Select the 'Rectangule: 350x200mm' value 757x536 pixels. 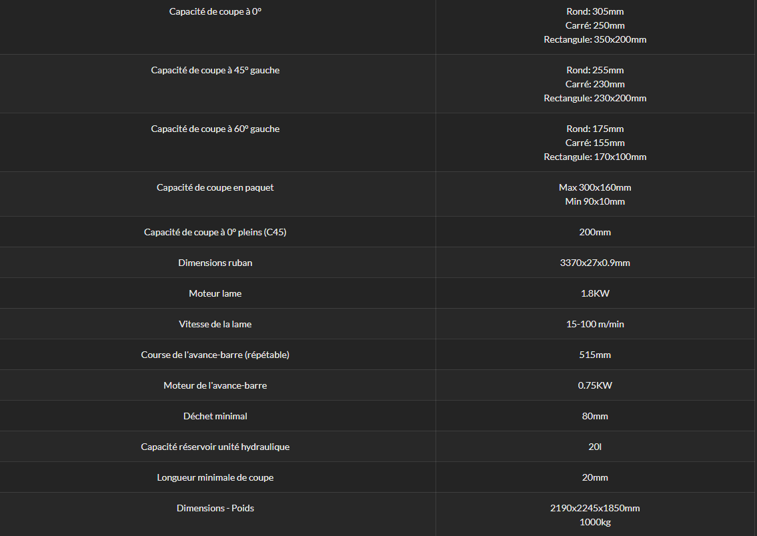click(x=595, y=39)
